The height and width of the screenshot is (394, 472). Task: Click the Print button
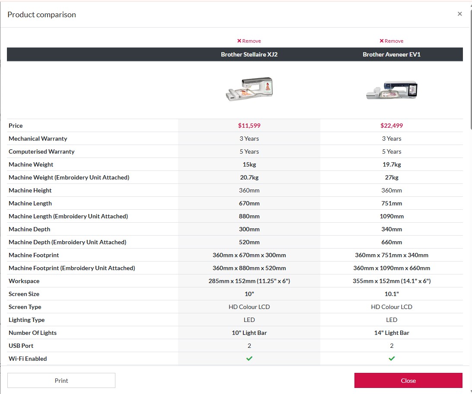coord(61,381)
